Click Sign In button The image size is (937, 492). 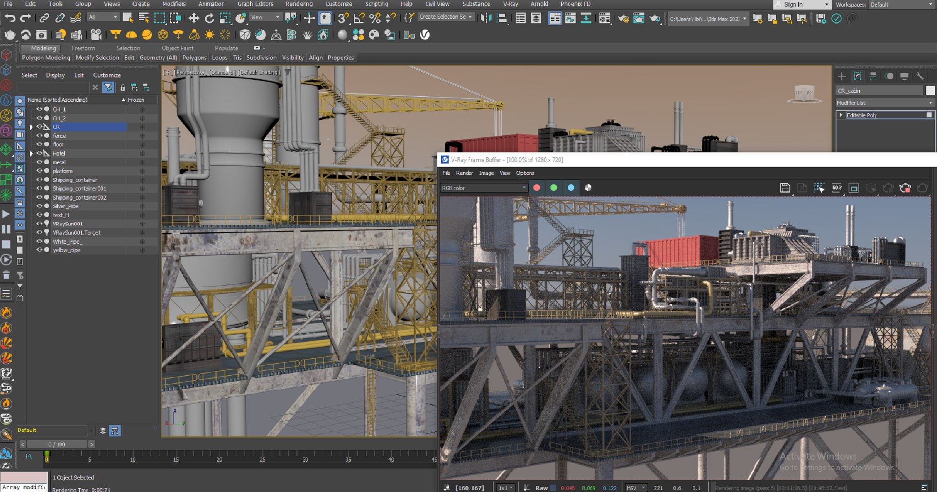(x=802, y=4)
